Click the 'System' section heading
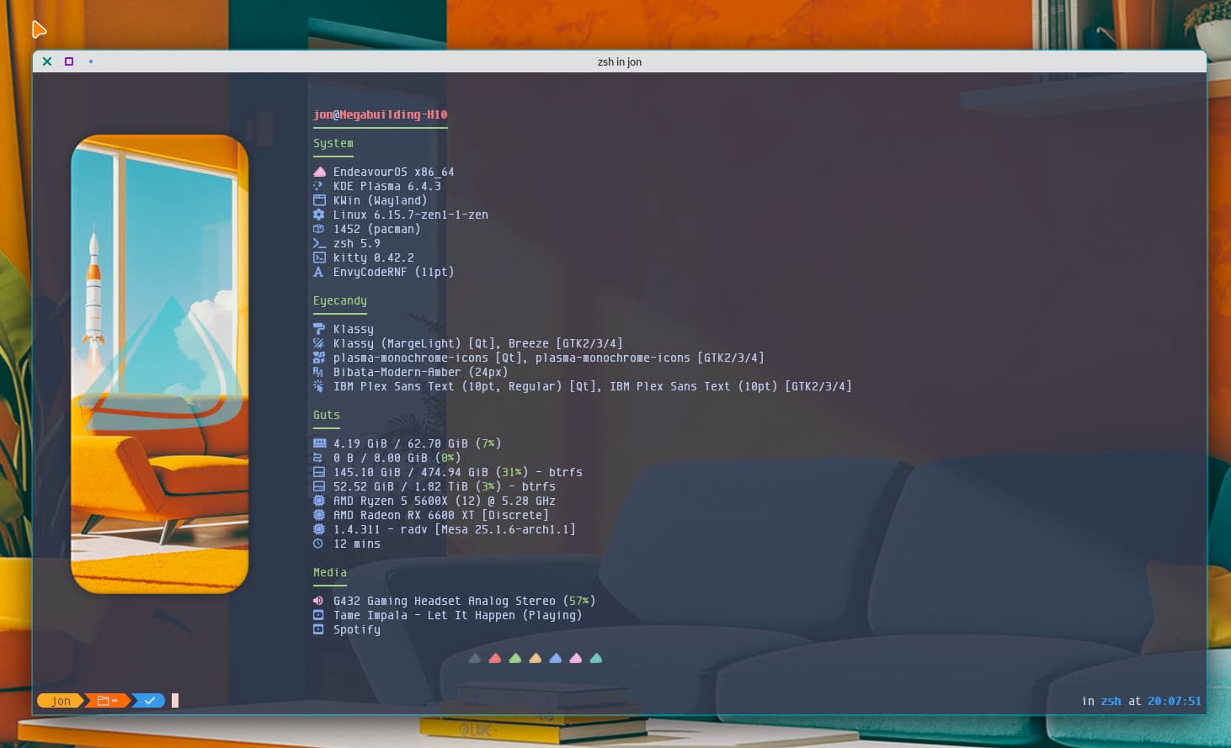Screen dimensions: 1231x748 click(x=333, y=143)
